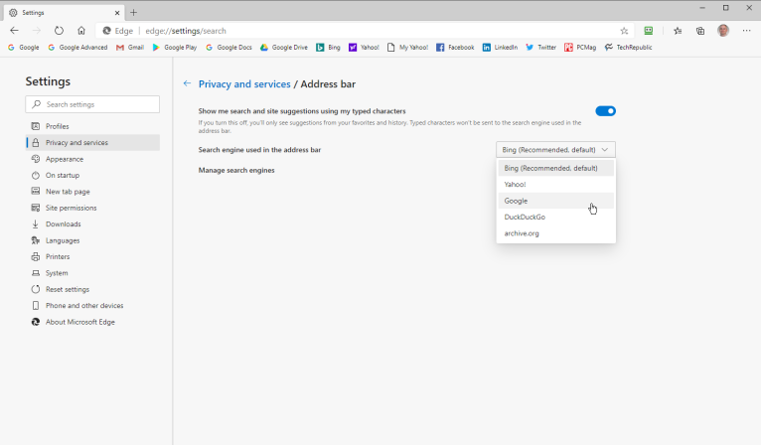Select Yahoo! from search engine list

[x=555, y=185]
